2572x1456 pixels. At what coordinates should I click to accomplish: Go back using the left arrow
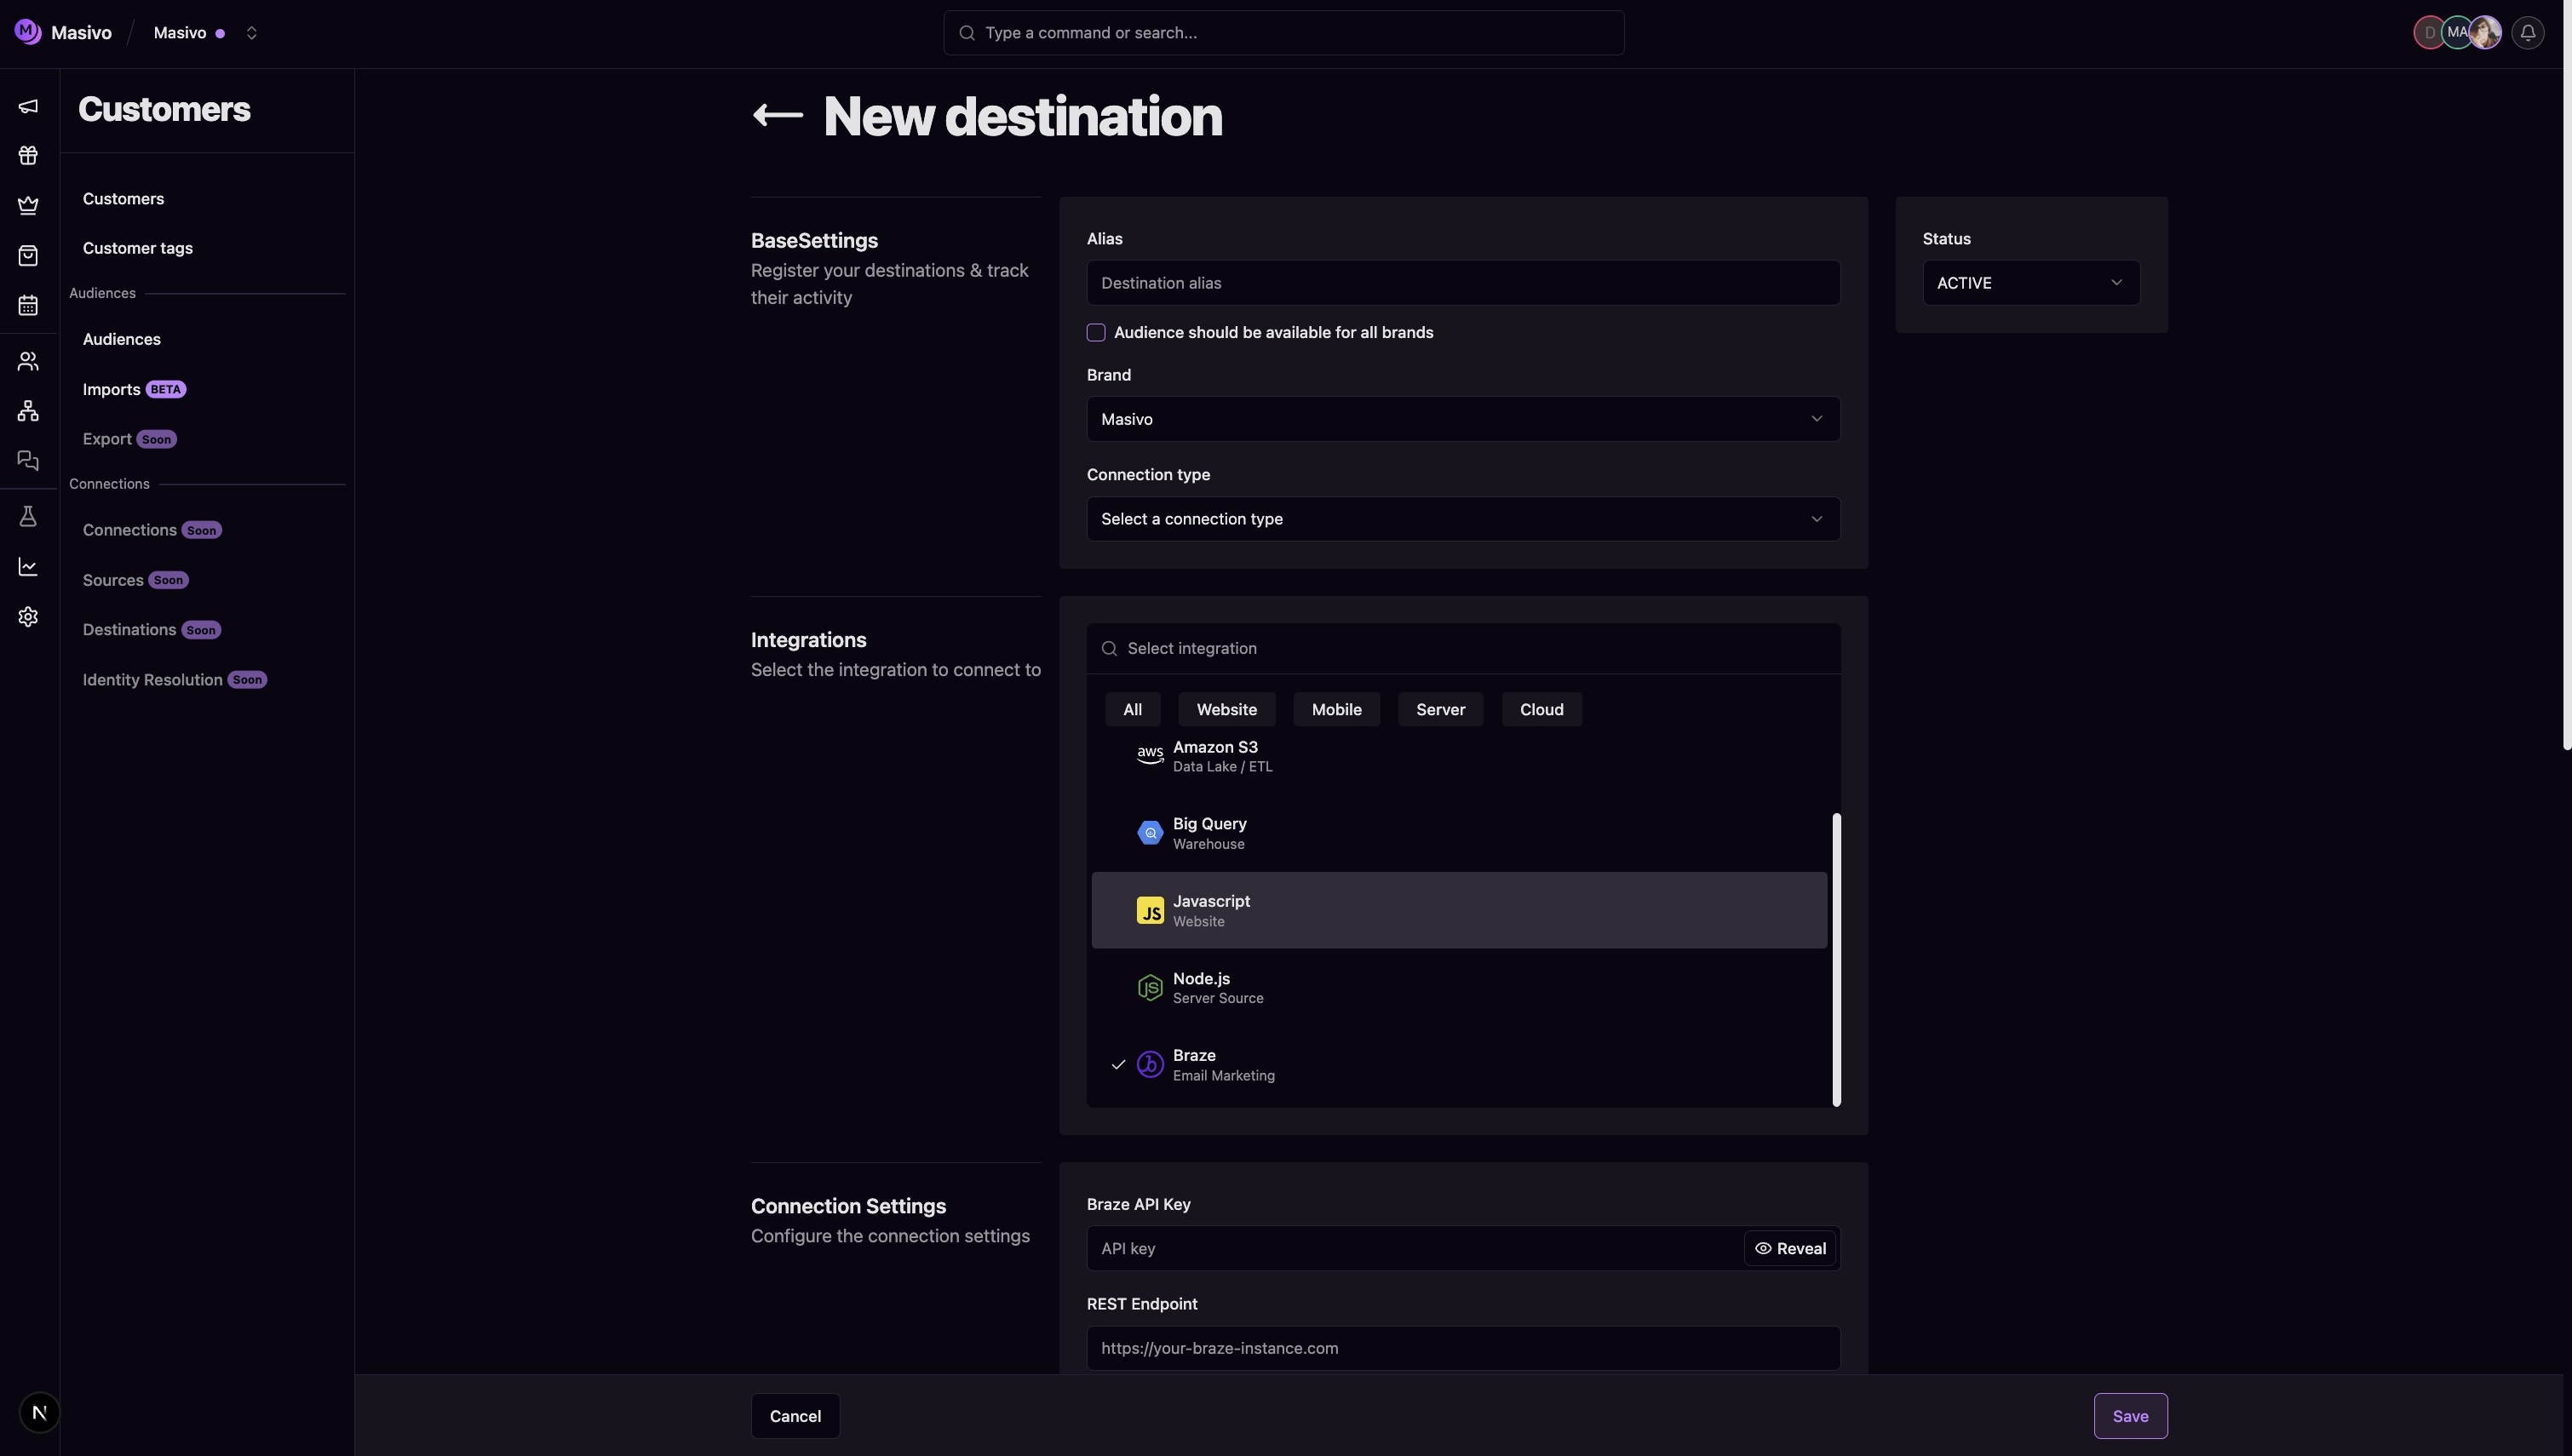pyautogui.click(x=777, y=116)
